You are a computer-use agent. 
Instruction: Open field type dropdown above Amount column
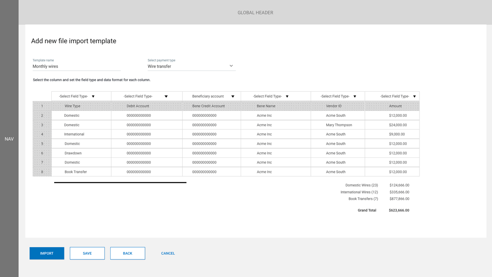(x=392, y=96)
